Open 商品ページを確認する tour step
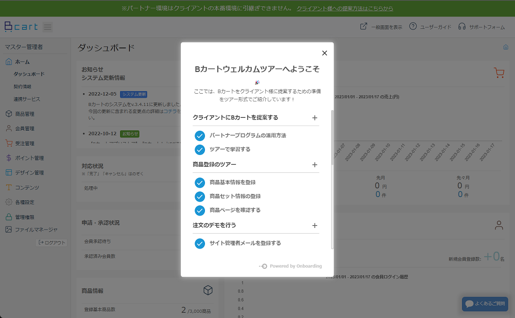This screenshot has height=318, width=515. (235, 210)
